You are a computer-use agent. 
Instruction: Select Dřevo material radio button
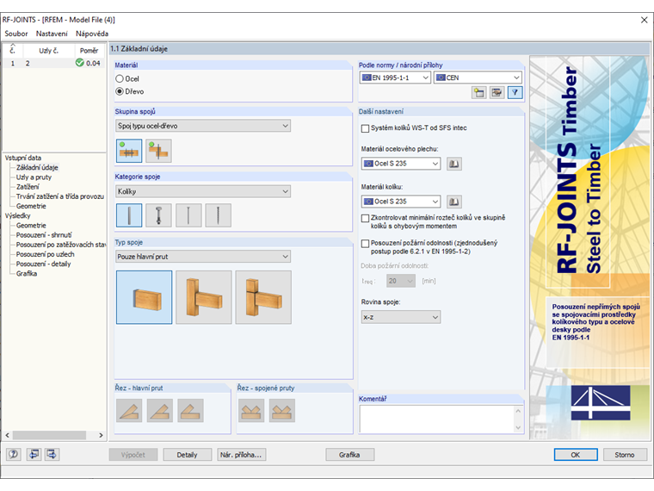click(120, 91)
